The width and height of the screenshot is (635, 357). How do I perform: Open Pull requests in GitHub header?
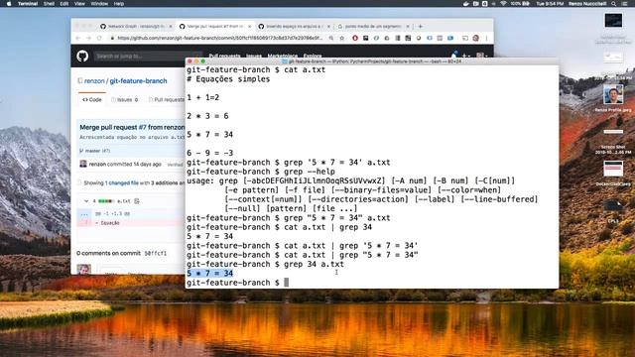tap(224, 56)
